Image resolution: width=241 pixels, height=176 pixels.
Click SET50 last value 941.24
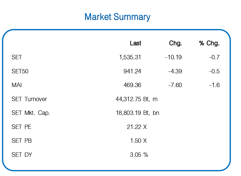tap(132, 71)
